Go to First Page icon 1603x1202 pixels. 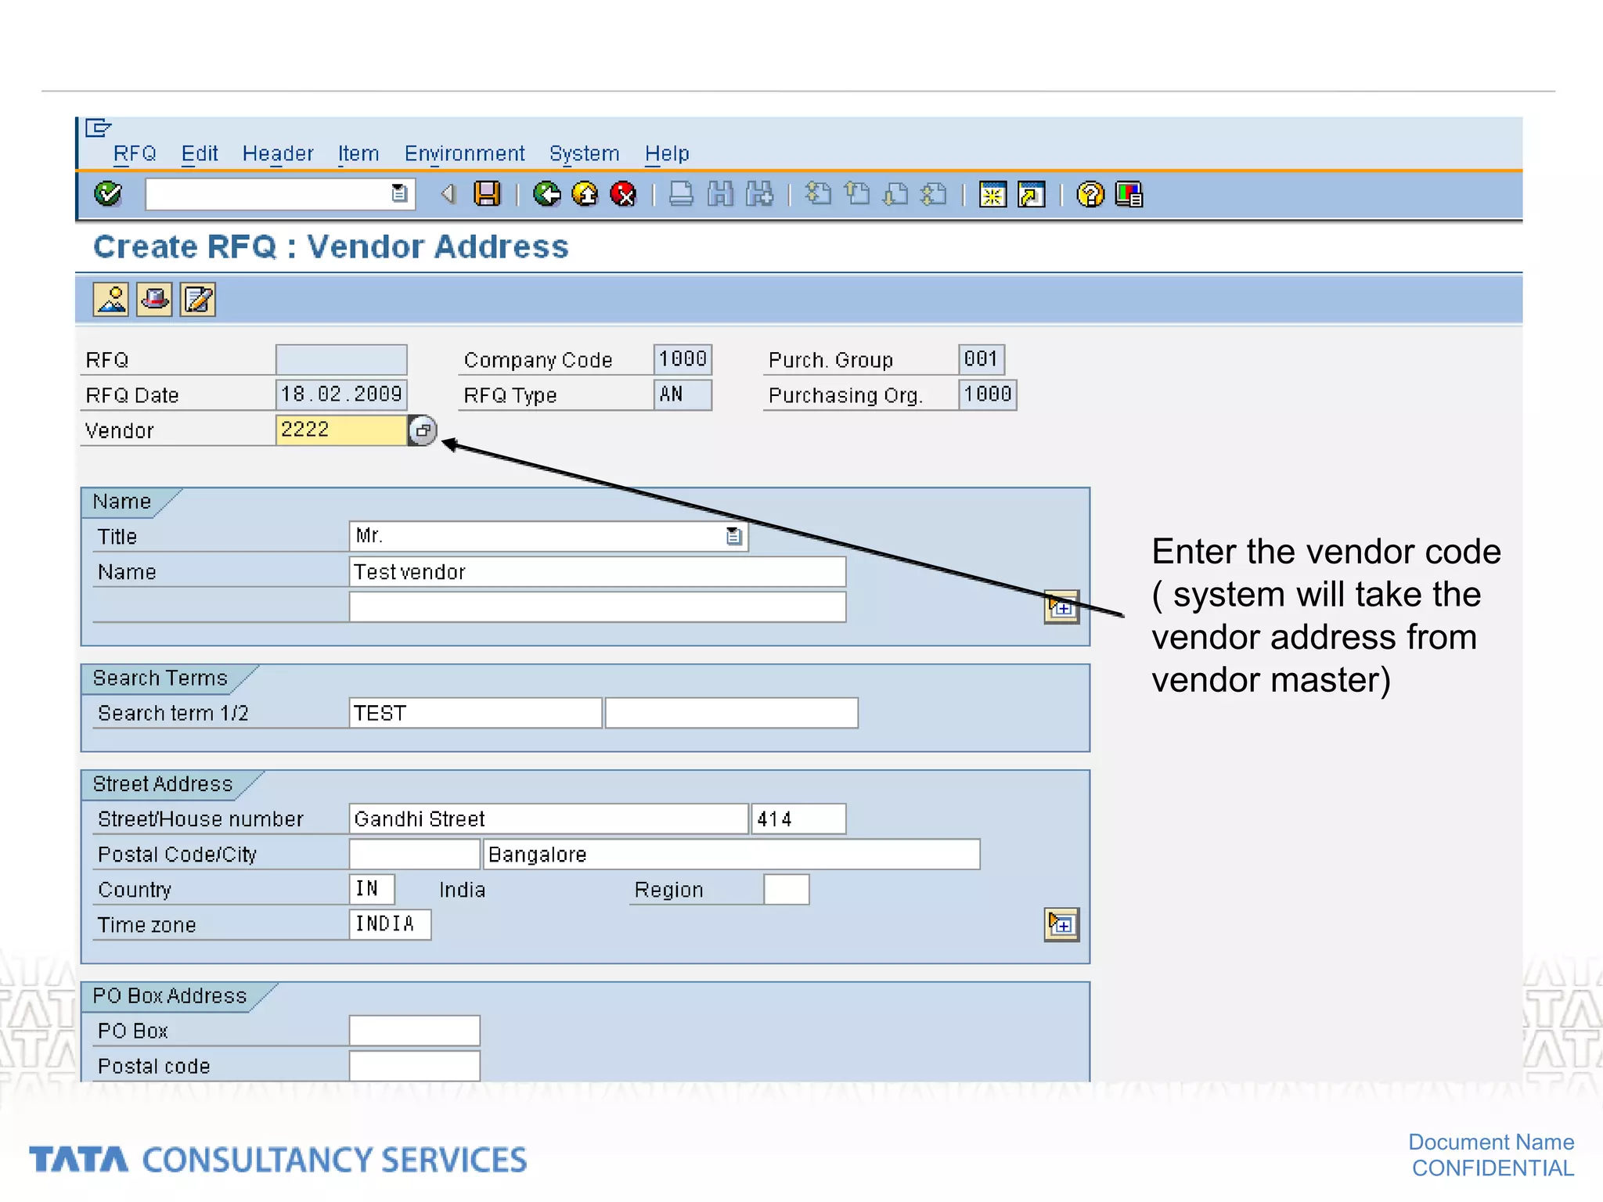tap(818, 193)
